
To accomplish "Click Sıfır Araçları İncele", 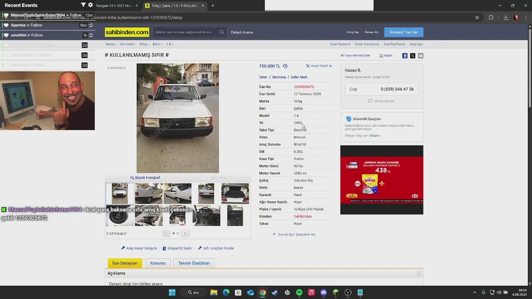I will pos(216,248).
